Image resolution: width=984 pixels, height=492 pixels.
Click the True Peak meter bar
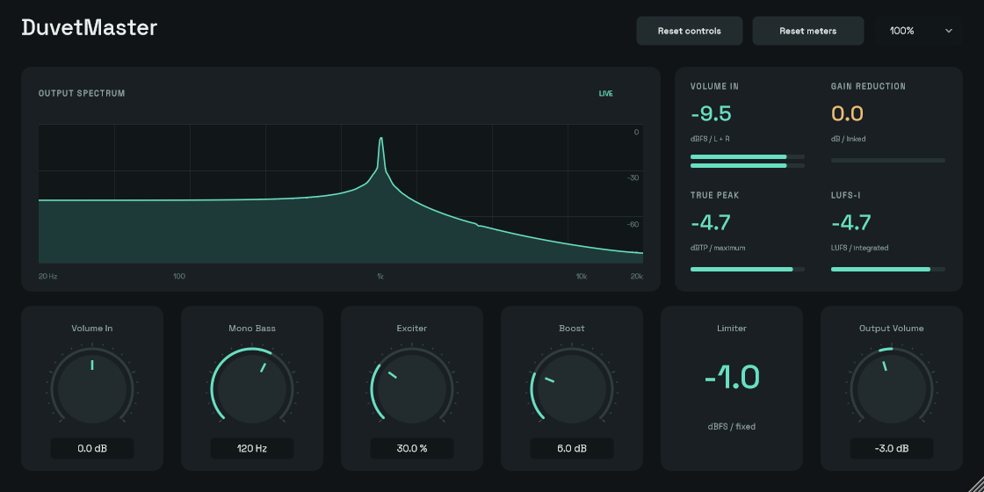[748, 269]
